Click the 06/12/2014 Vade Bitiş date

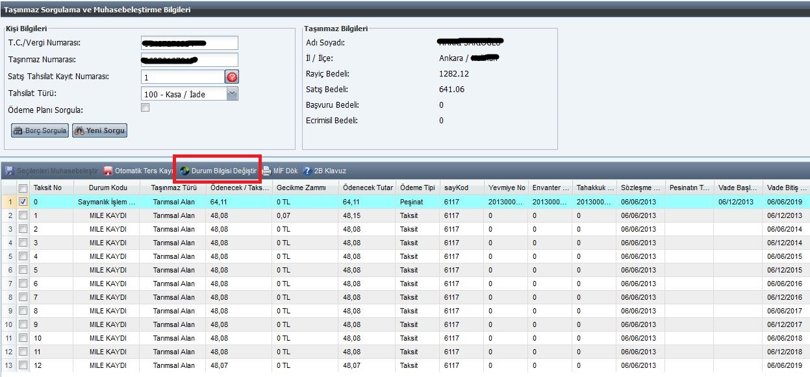click(785, 243)
